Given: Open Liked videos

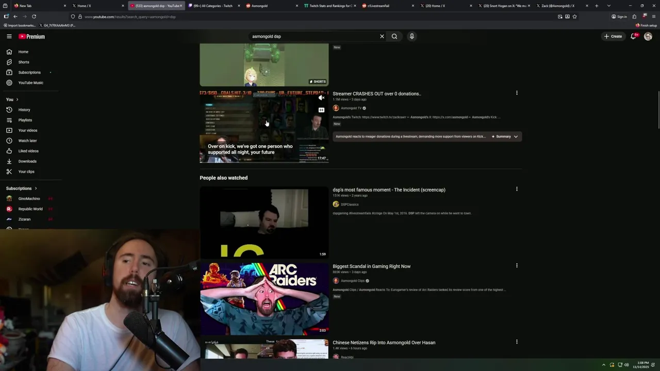Looking at the screenshot, I should coord(28,151).
